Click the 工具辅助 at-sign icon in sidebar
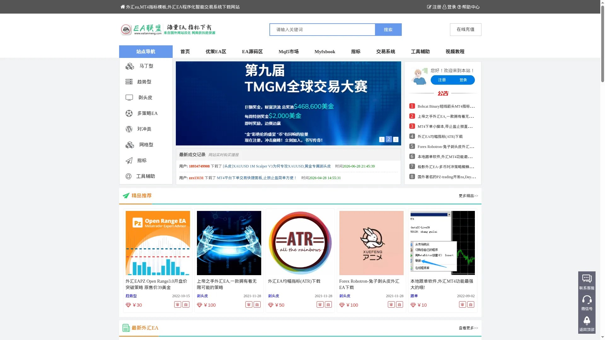 tap(128, 176)
